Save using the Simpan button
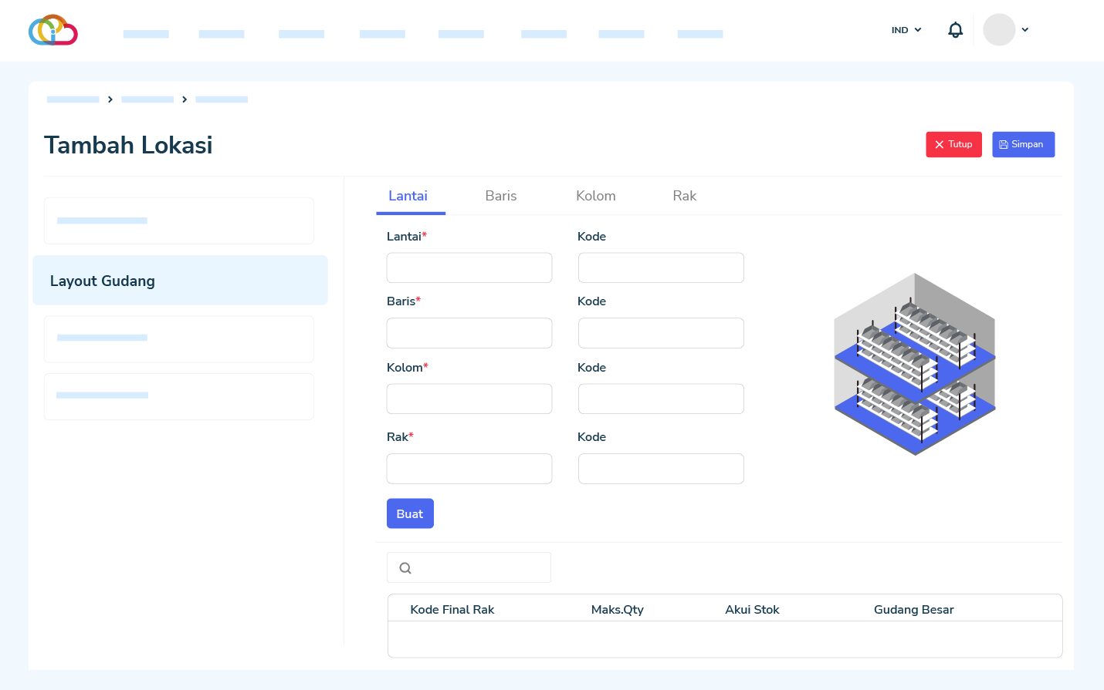1104x690 pixels. pyautogui.click(x=1023, y=144)
